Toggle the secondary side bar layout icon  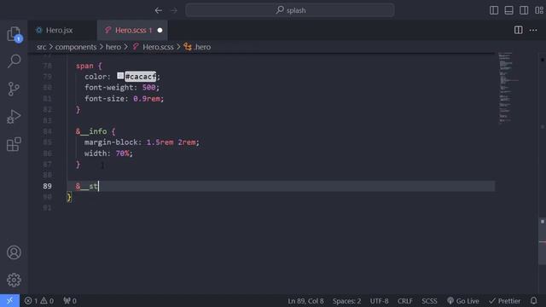tap(524, 10)
